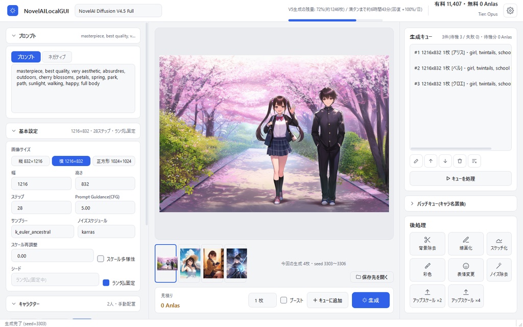
Task: Click the 生成完了 (seed=3303) status text
Action: tap(26, 323)
